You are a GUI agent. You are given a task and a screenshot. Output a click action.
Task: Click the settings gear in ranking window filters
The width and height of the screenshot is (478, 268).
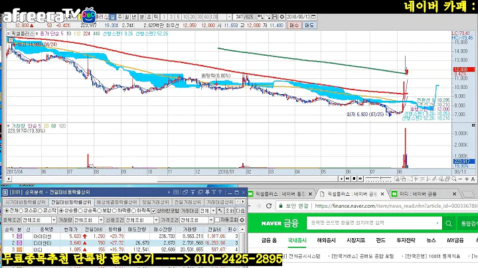(x=242, y=220)
